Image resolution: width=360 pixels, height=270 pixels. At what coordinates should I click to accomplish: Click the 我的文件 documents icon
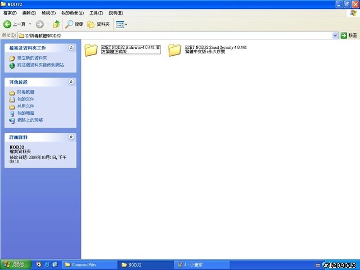coord(12,100)
